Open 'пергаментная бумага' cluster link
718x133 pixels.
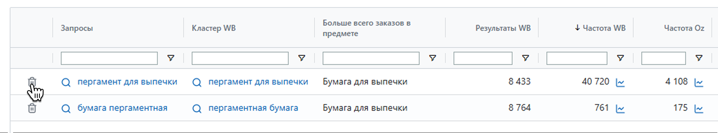[x=253, y=108]
